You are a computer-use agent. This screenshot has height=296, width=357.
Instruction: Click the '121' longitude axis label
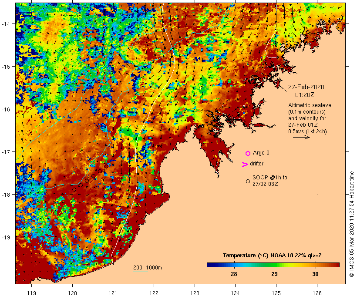tap(113, 293)
